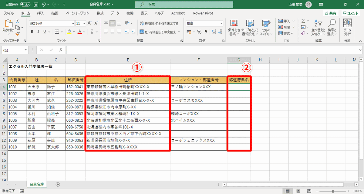Image resolution: width=364 pixels, height=194 pixels.
Task: Click the Insert Function fx icon
Action: (x=61, y=50)
